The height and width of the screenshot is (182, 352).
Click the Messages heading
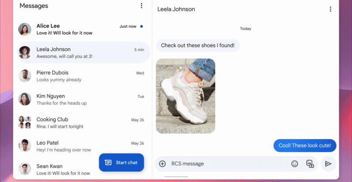click(x=34, y=6)
